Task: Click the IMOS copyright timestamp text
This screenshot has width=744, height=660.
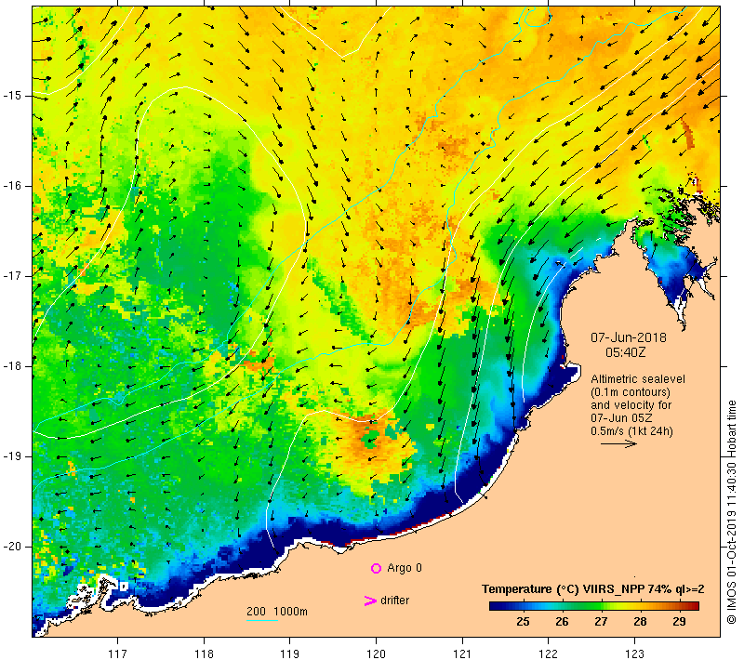Action: point(731,513)
